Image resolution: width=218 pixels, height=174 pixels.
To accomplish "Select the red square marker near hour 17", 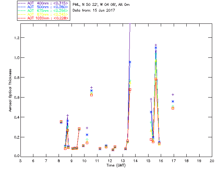I will pos(173,108).
